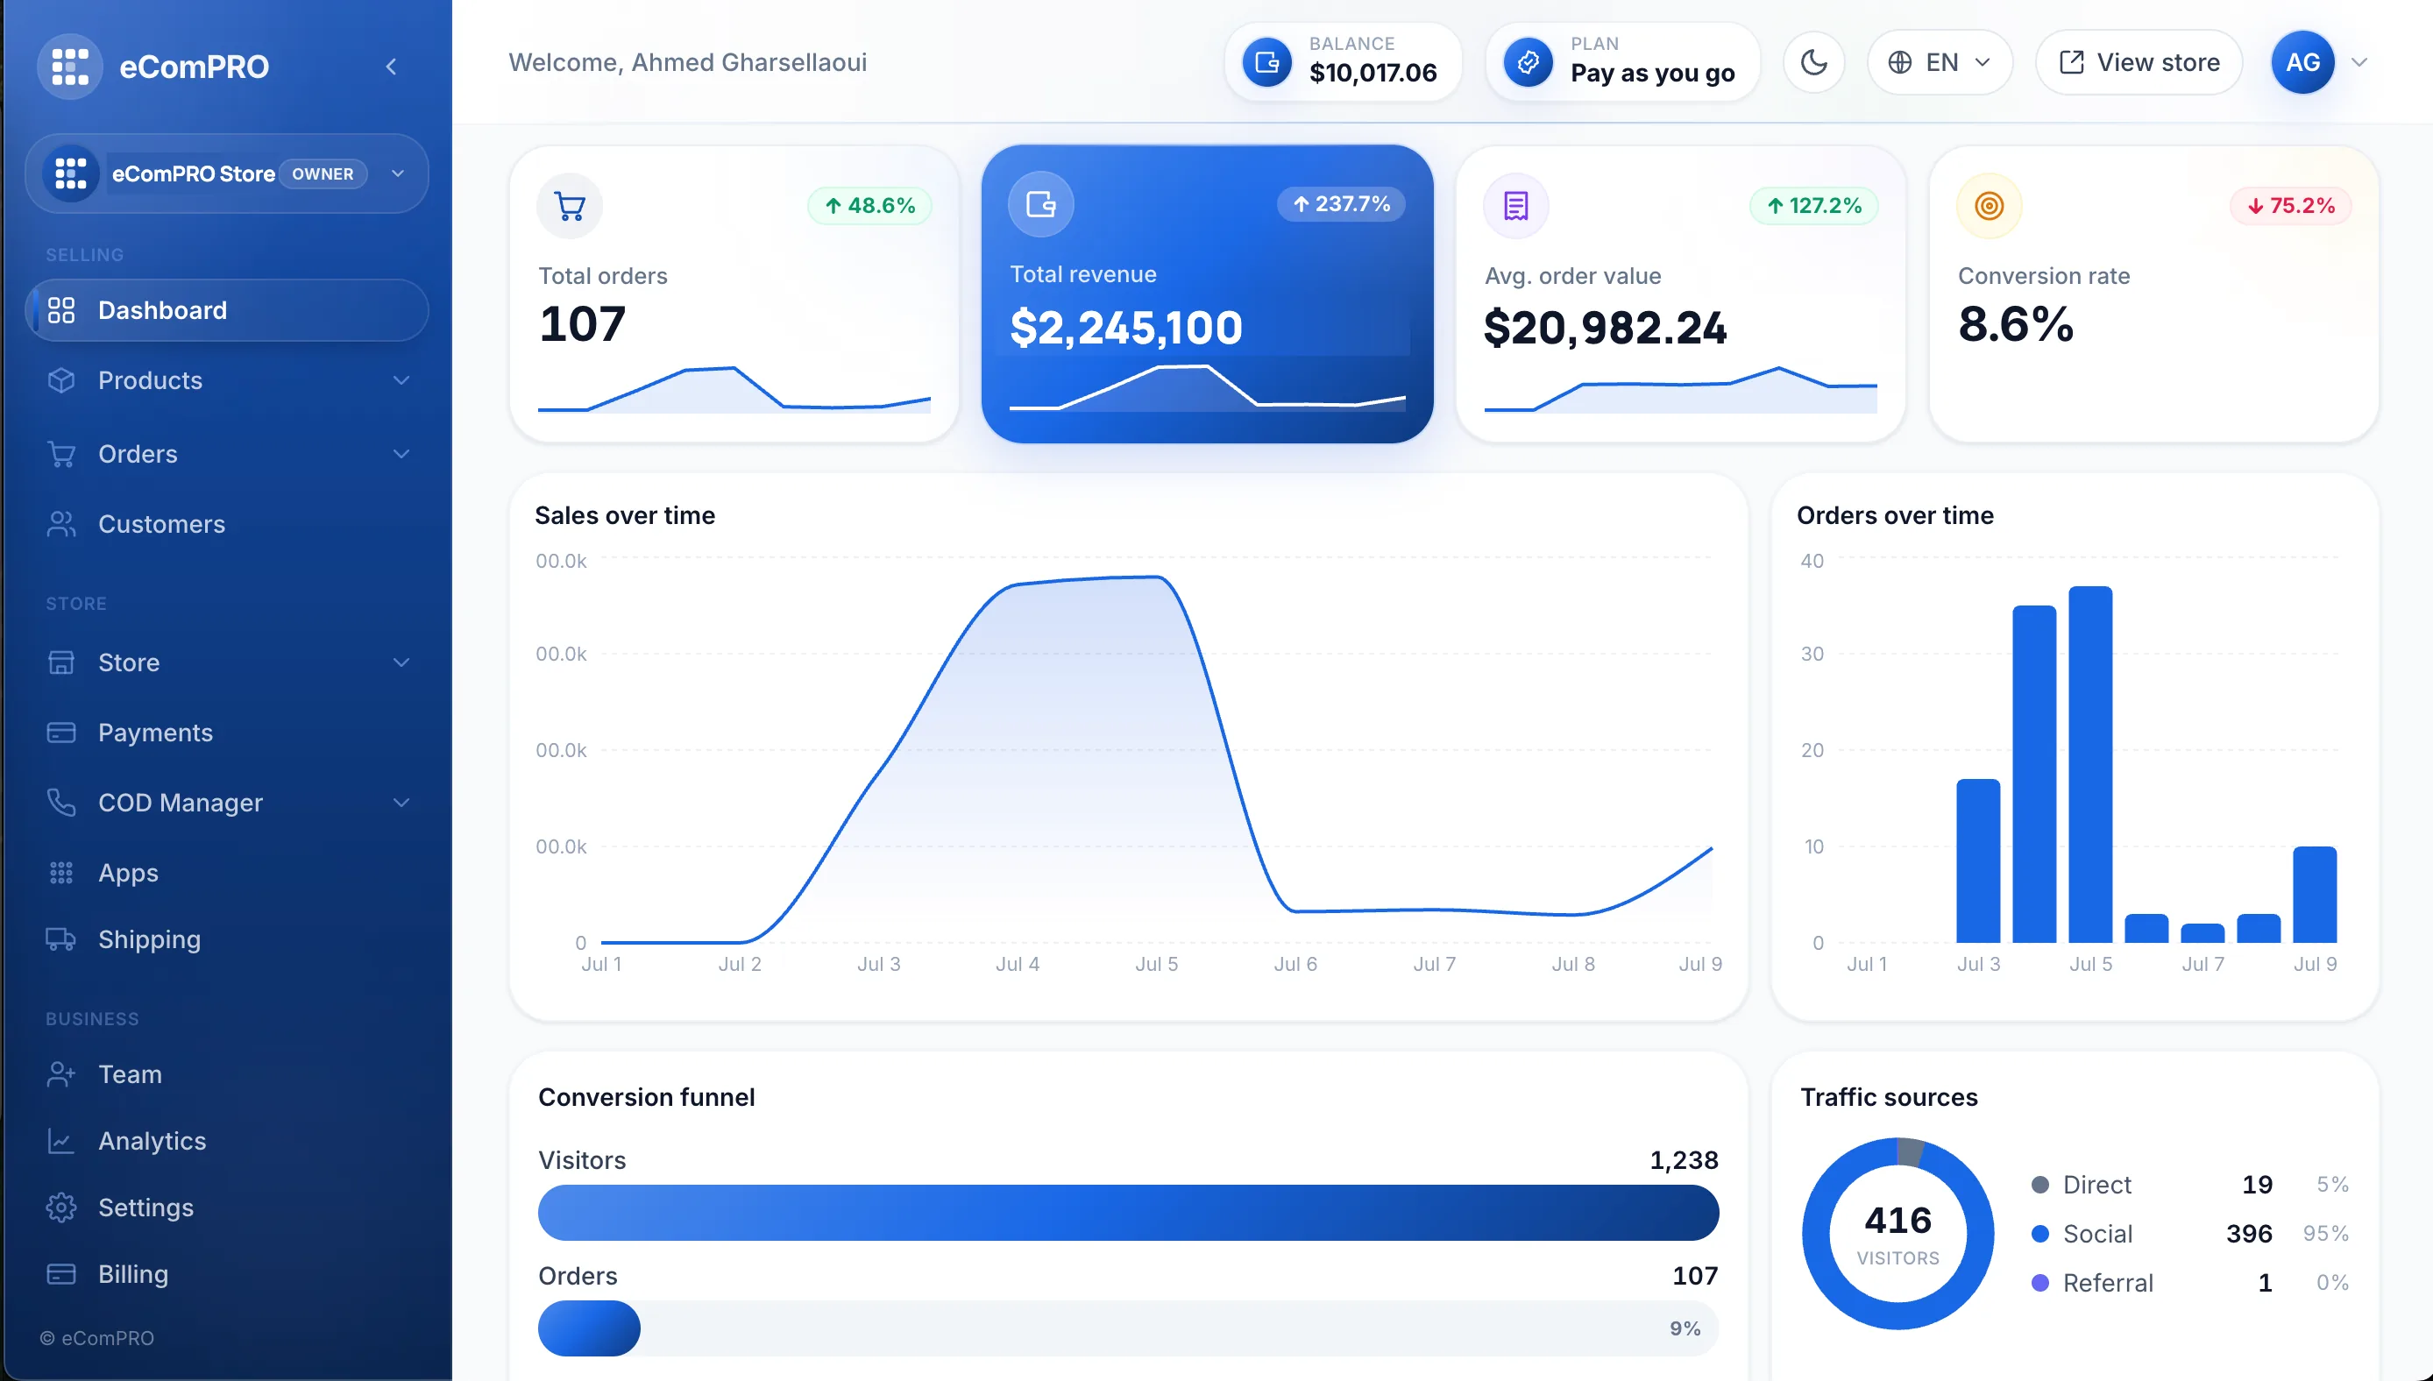
Task: Click the Plan badge icon
Action: point(1529,62)
